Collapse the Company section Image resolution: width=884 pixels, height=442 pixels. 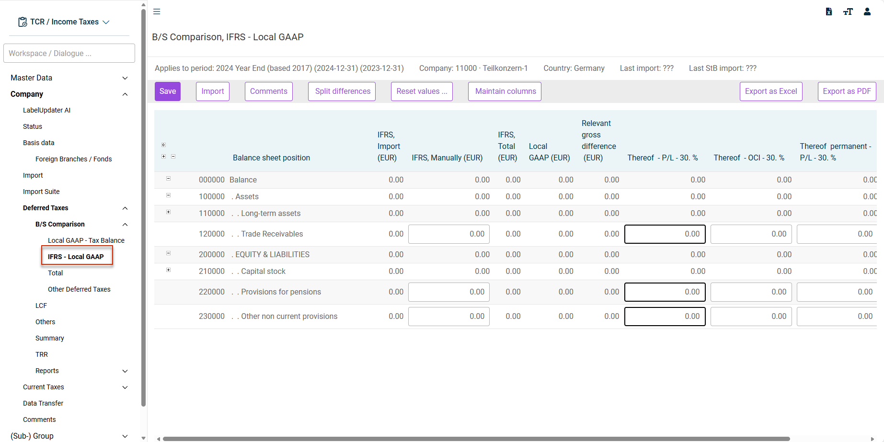coord(125,94)
